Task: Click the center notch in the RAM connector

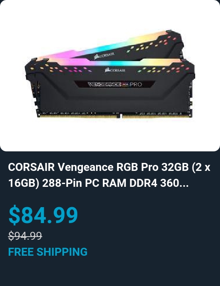Action: 119,116
